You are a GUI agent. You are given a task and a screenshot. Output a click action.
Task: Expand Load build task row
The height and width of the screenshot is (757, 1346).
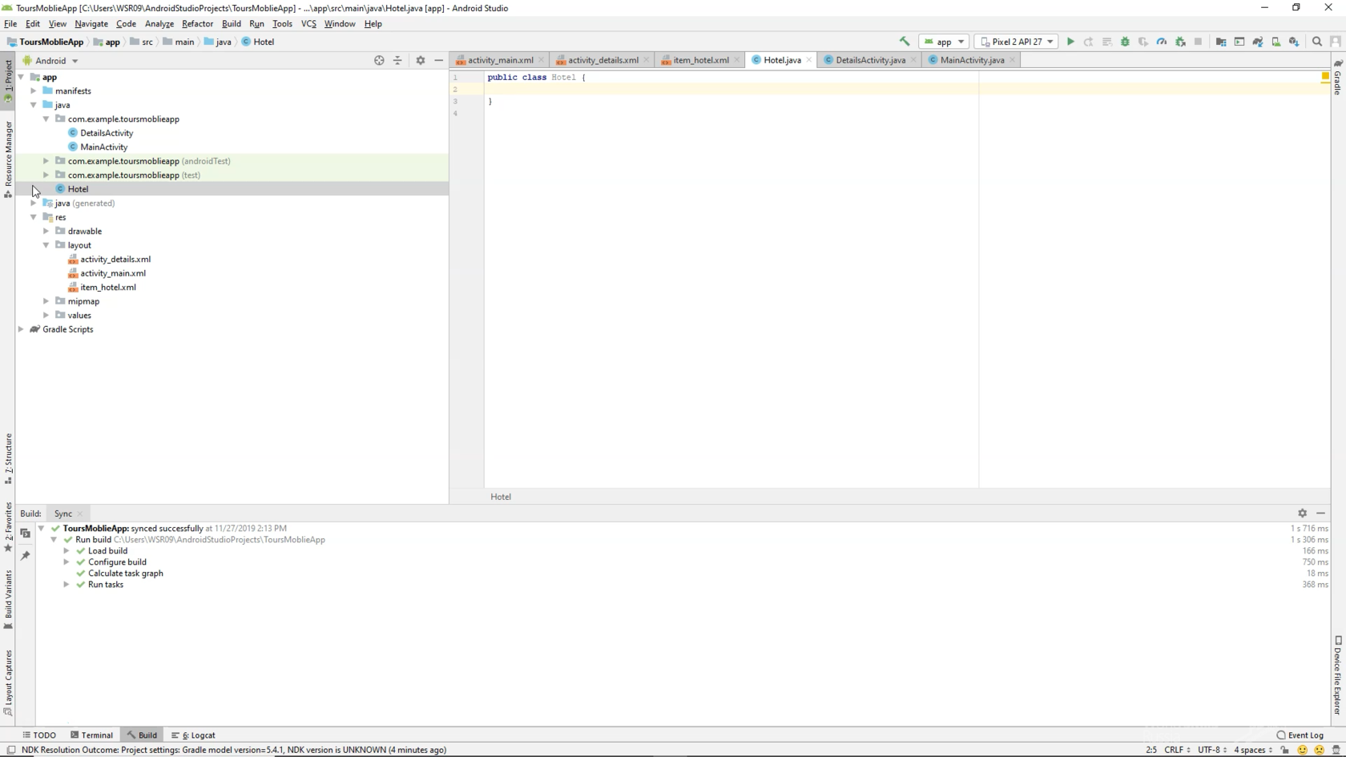[x=66, y=550]
